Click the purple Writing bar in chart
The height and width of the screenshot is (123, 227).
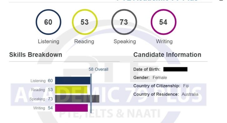point(72,108)
